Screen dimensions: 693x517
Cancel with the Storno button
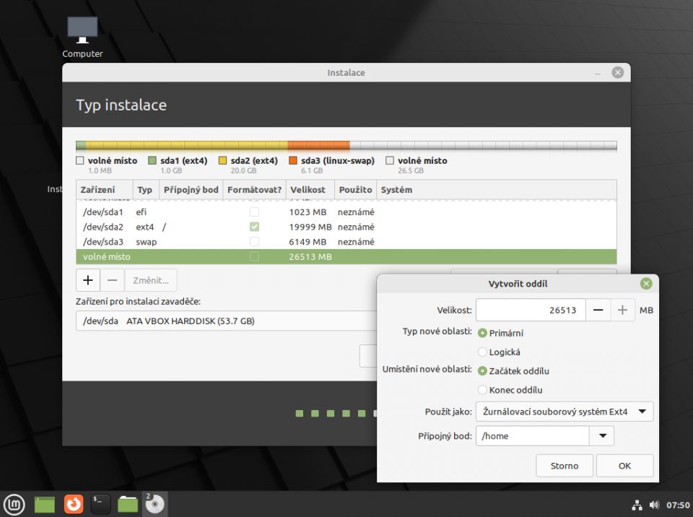tap(565, 466)
